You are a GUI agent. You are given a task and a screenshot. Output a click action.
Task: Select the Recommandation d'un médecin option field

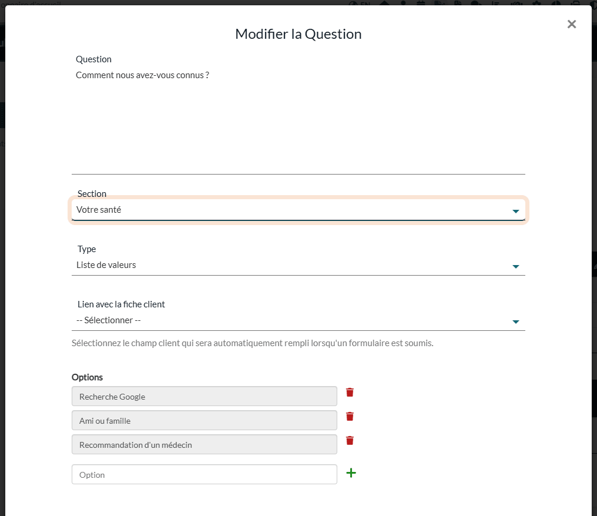click(x=204, y=444)
